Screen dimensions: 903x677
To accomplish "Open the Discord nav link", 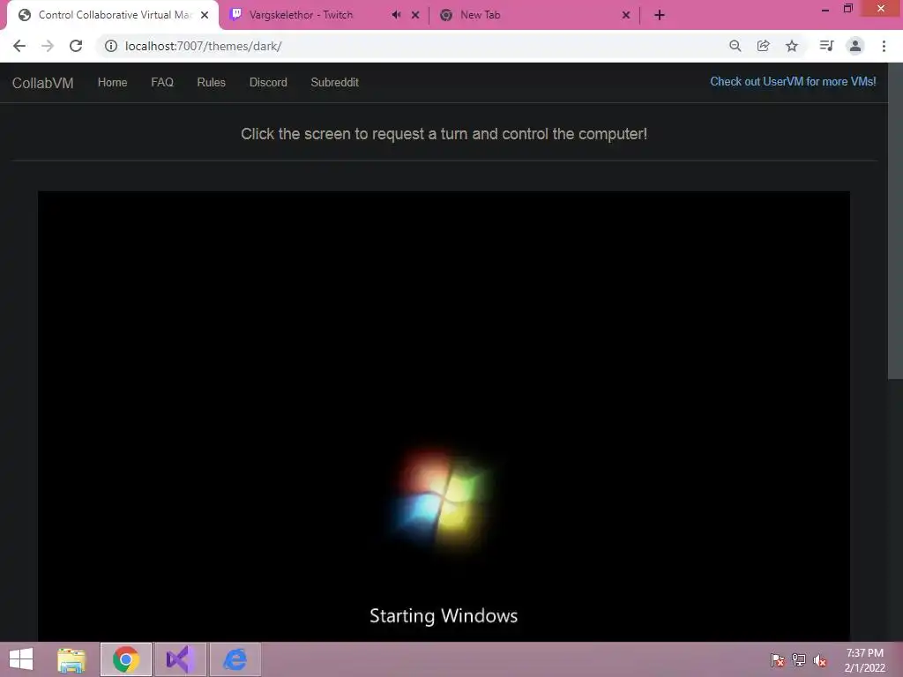I will click(268, 82).
